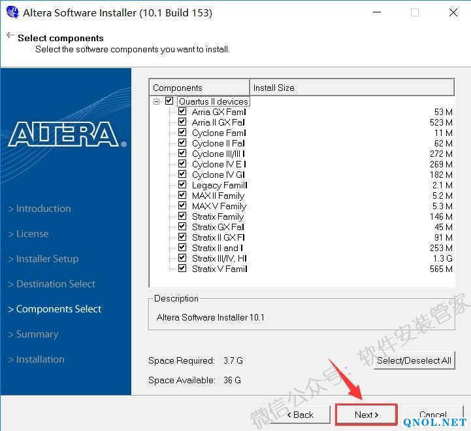Uncheck the Stratix V Family checkbox
471x431 pixels.
[x=182, y=269]
